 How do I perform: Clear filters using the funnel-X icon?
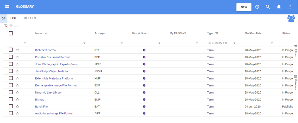click(6, 26)
